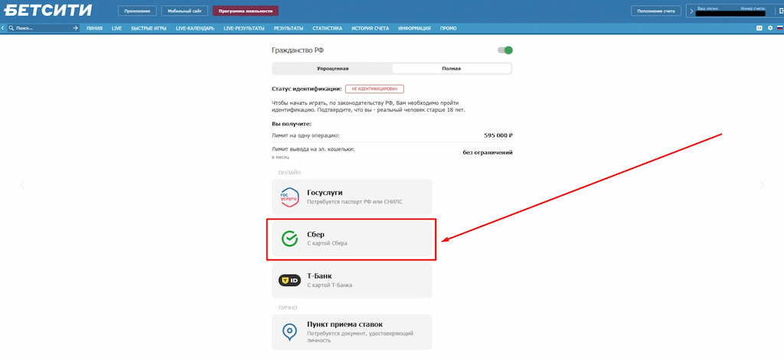The width and height of the screenshot is (784, 361).
Task: Click the Мобильный сайт button
Action: click(185, 11)
